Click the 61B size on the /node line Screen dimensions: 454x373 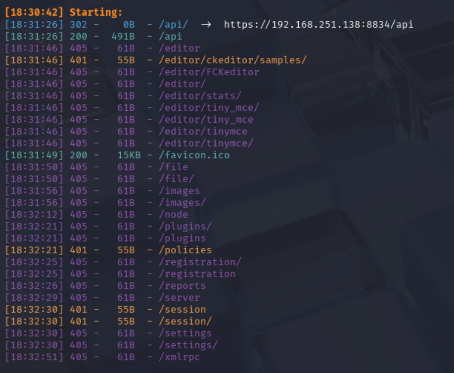pyautogui.click(x=126, y=215)
